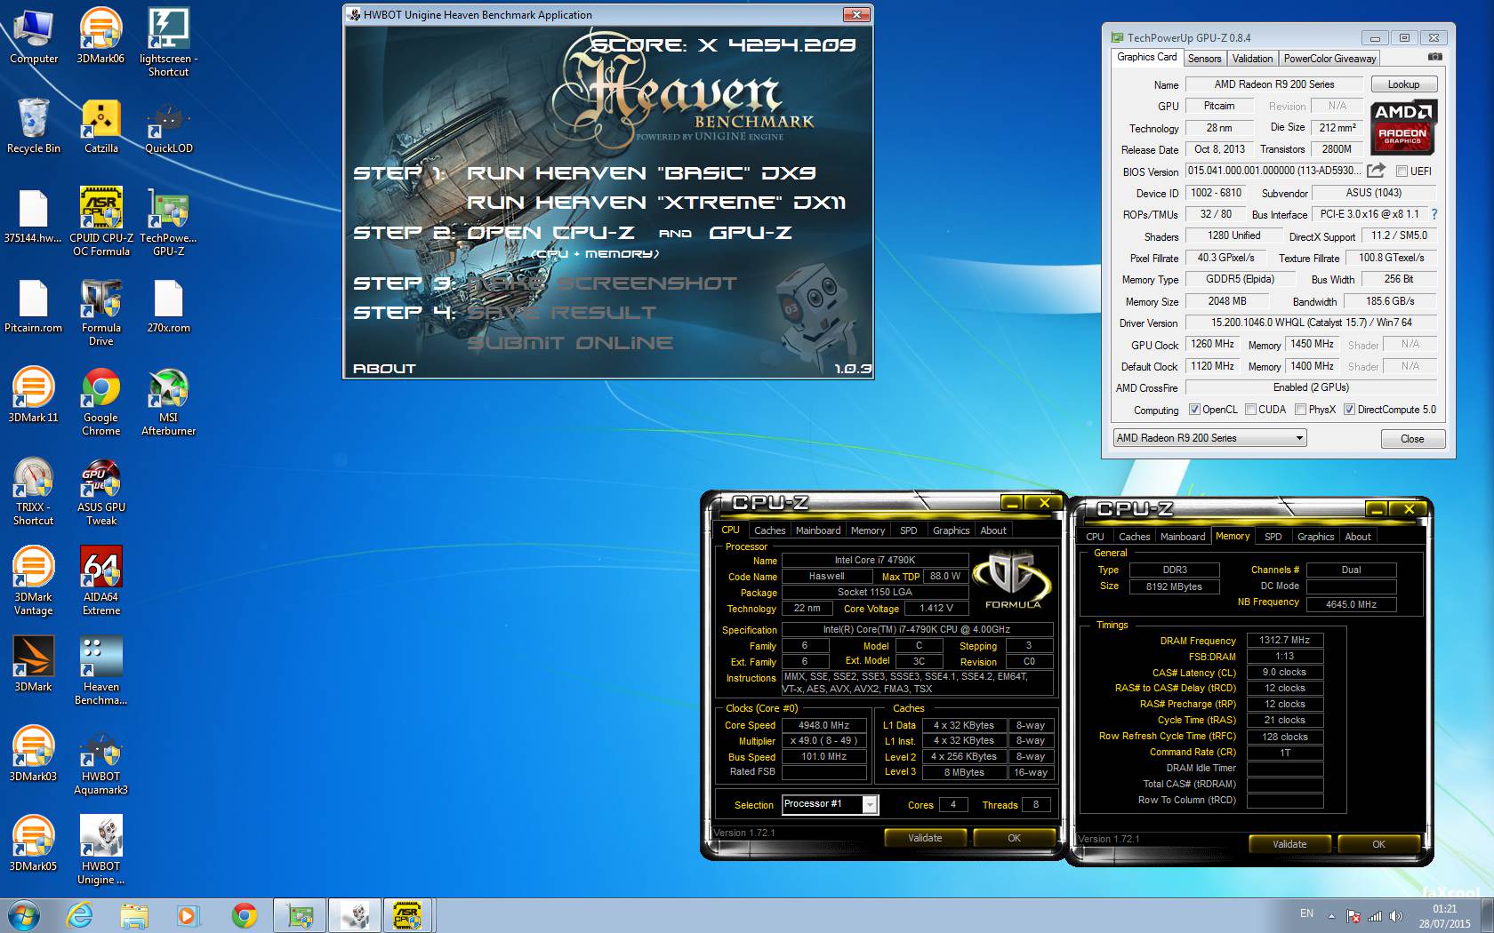
Task: Click Validate in the right CPU-Z memory window
Action: click(x=1289, y=844)
